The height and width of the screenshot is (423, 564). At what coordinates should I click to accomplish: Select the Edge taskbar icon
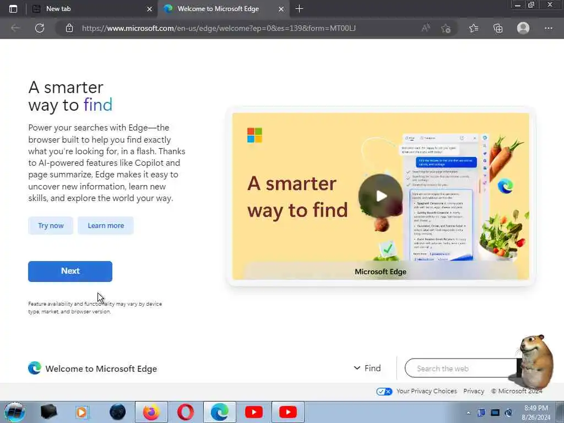click(220, 412)
